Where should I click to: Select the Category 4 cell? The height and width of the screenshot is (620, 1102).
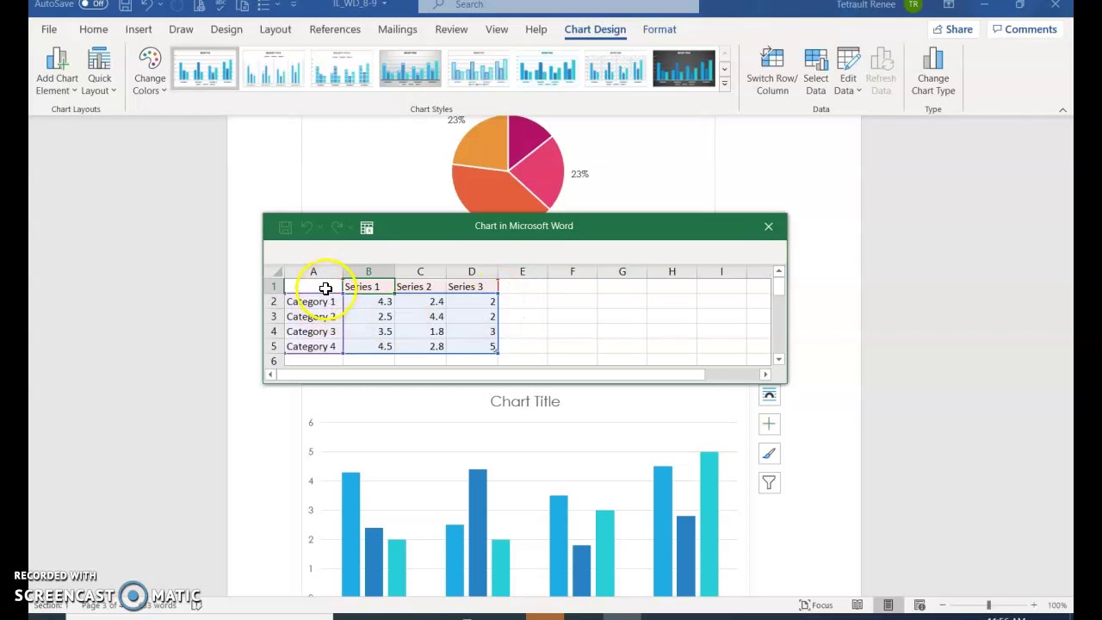pos(313,346)
